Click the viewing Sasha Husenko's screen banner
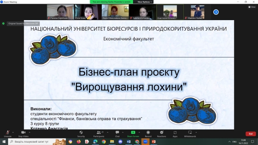Screen dimensions: 258x145 (111, 2)
